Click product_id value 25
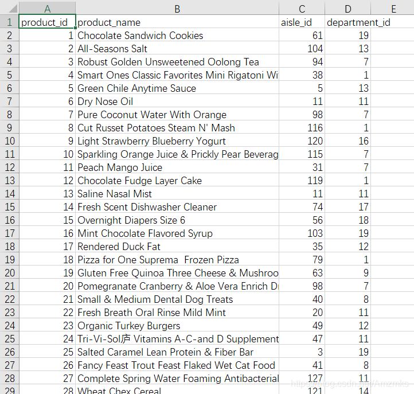This screenshot has width=414, height=394. [x=47, y=352]
